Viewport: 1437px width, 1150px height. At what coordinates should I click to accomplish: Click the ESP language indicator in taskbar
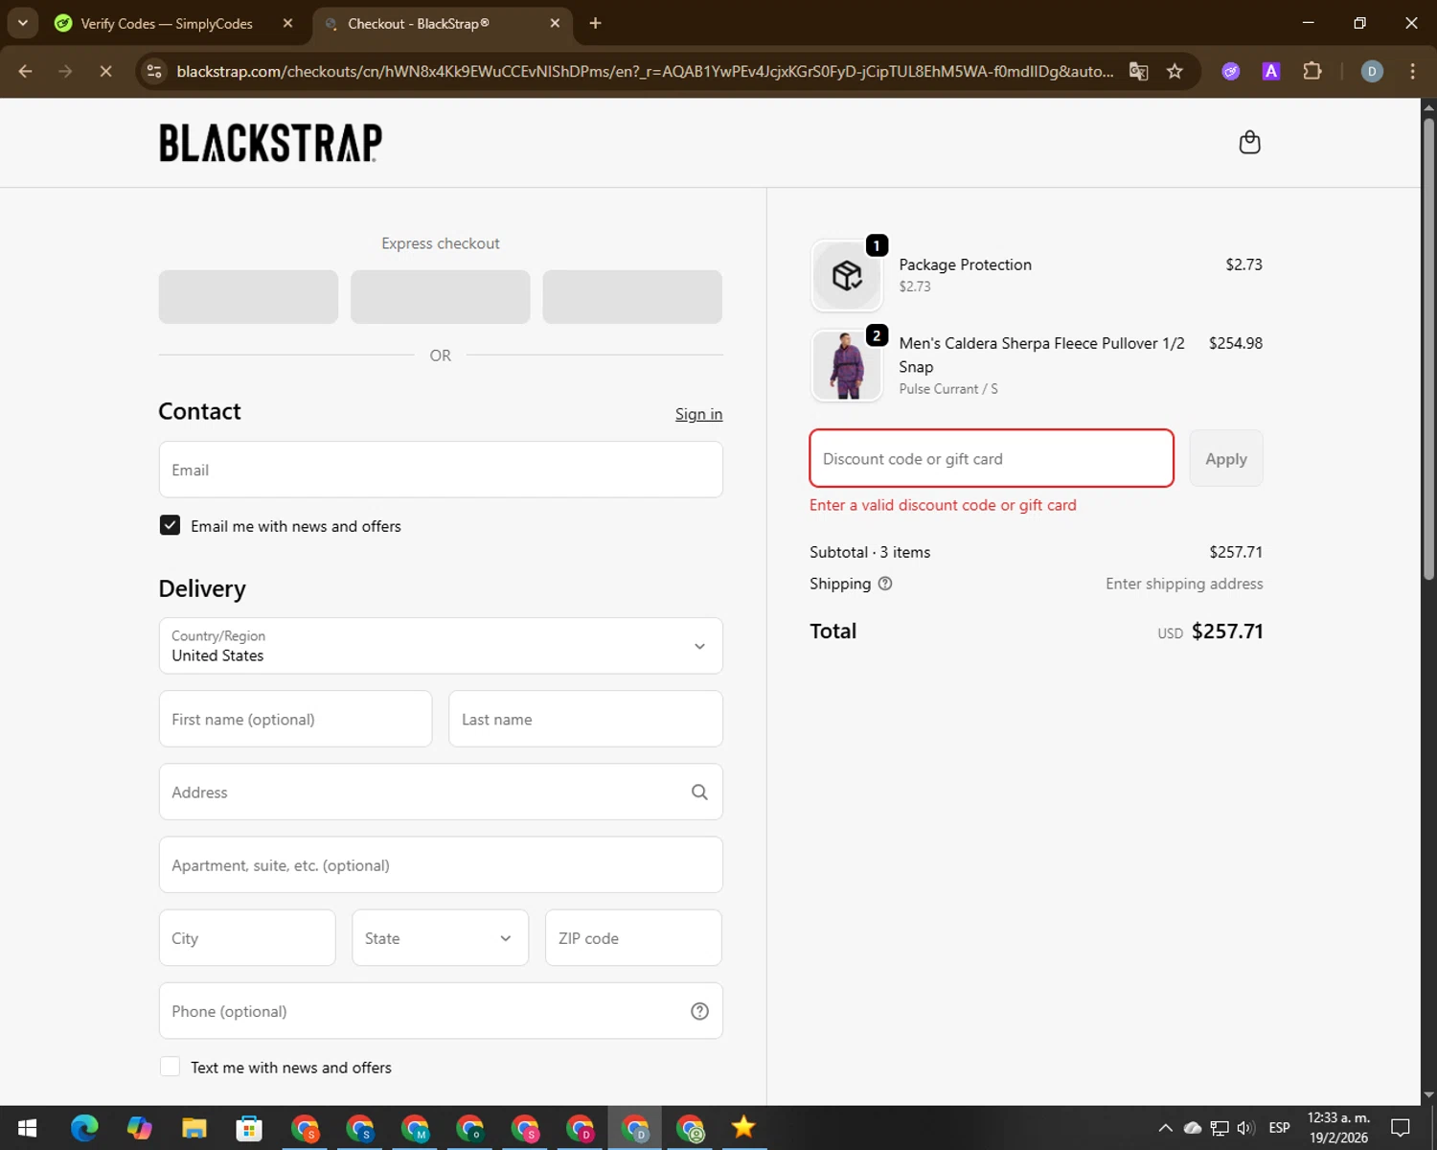[1279, 1128]
